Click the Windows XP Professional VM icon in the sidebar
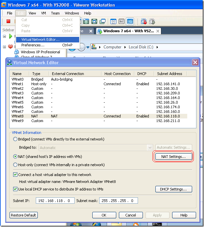The image size is (204, 227). [x=17, y=52]
